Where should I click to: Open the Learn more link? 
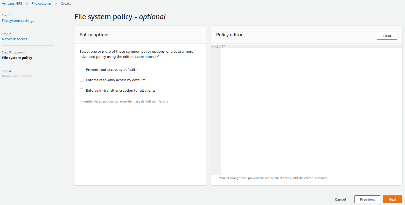click(x=144, y=57)
